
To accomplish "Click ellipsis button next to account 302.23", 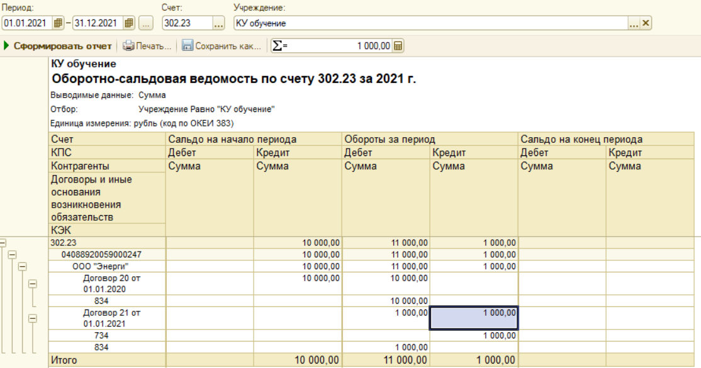I will click(218, 23).
